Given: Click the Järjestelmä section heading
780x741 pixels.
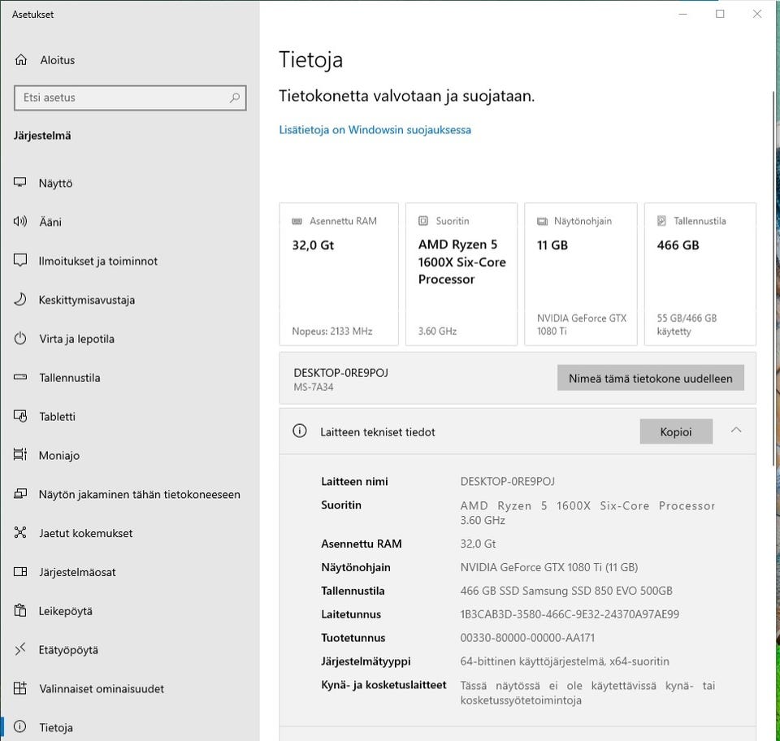Looking at the screenshot, I should [x=42, y=136].
